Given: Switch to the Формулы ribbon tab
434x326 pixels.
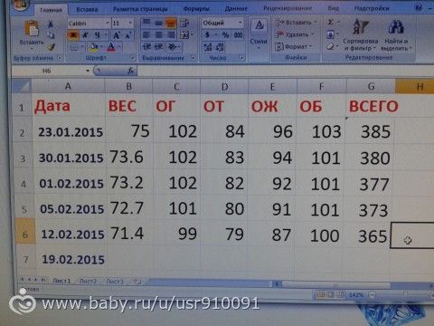Looking at the screenshot, I should pyautogui.click(x=196, y=9).
